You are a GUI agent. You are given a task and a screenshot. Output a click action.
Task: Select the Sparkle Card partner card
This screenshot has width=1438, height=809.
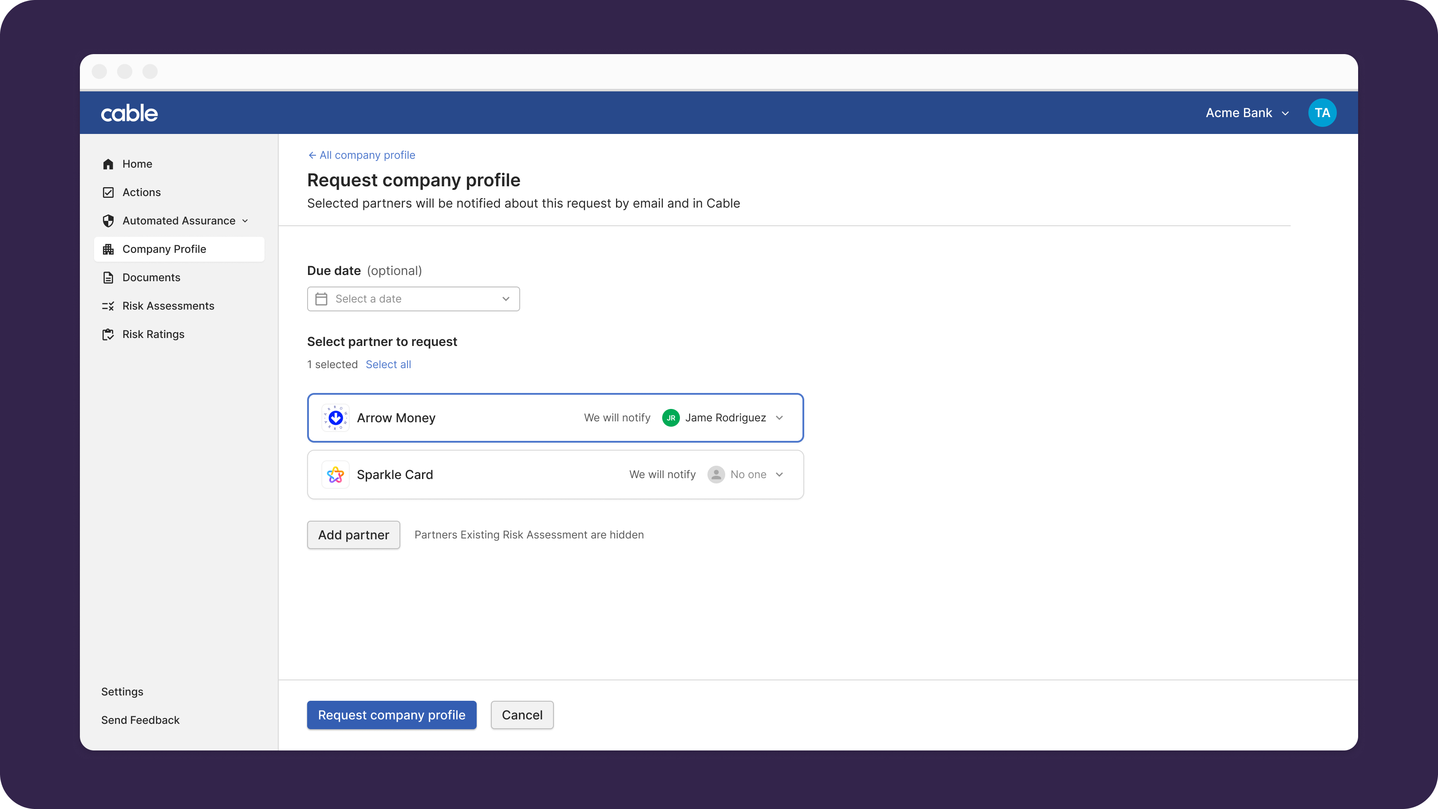(502, 475)
